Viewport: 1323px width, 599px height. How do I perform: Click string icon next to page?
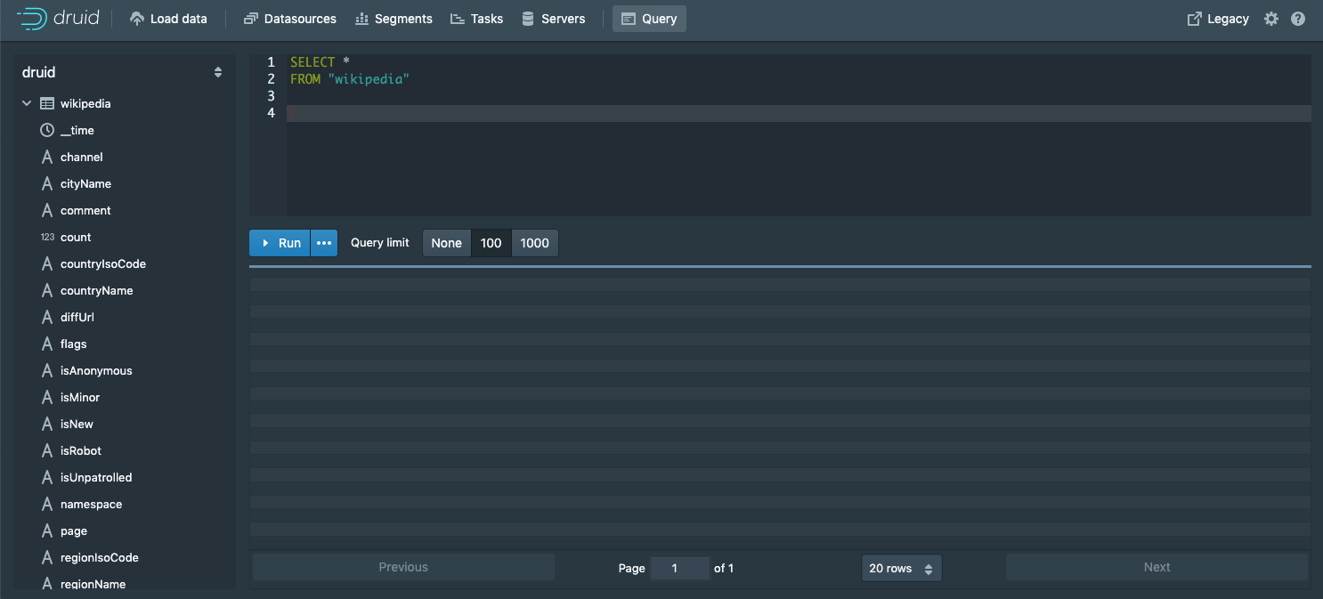(47, 531)
